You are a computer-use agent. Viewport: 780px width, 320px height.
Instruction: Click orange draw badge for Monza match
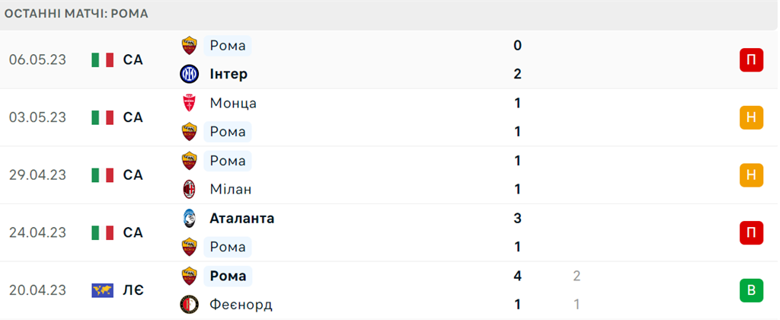click(x=751, y=117)
